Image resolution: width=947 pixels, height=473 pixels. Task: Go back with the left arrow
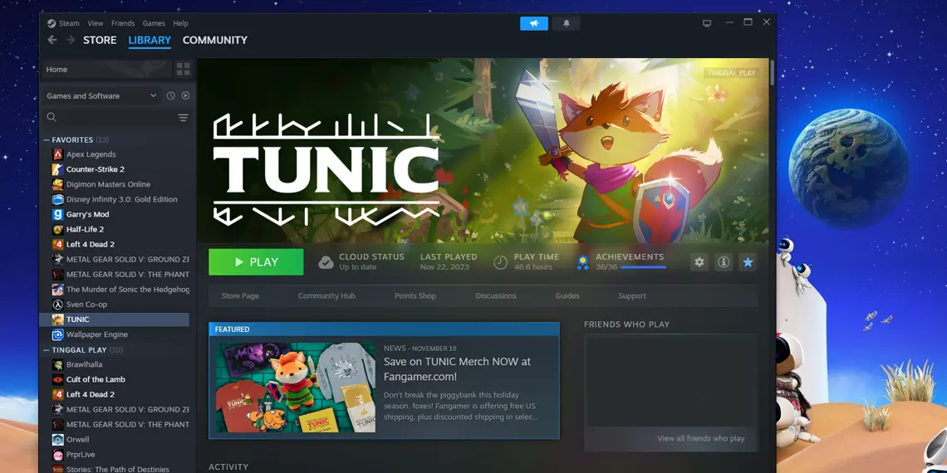pos(52,40)
